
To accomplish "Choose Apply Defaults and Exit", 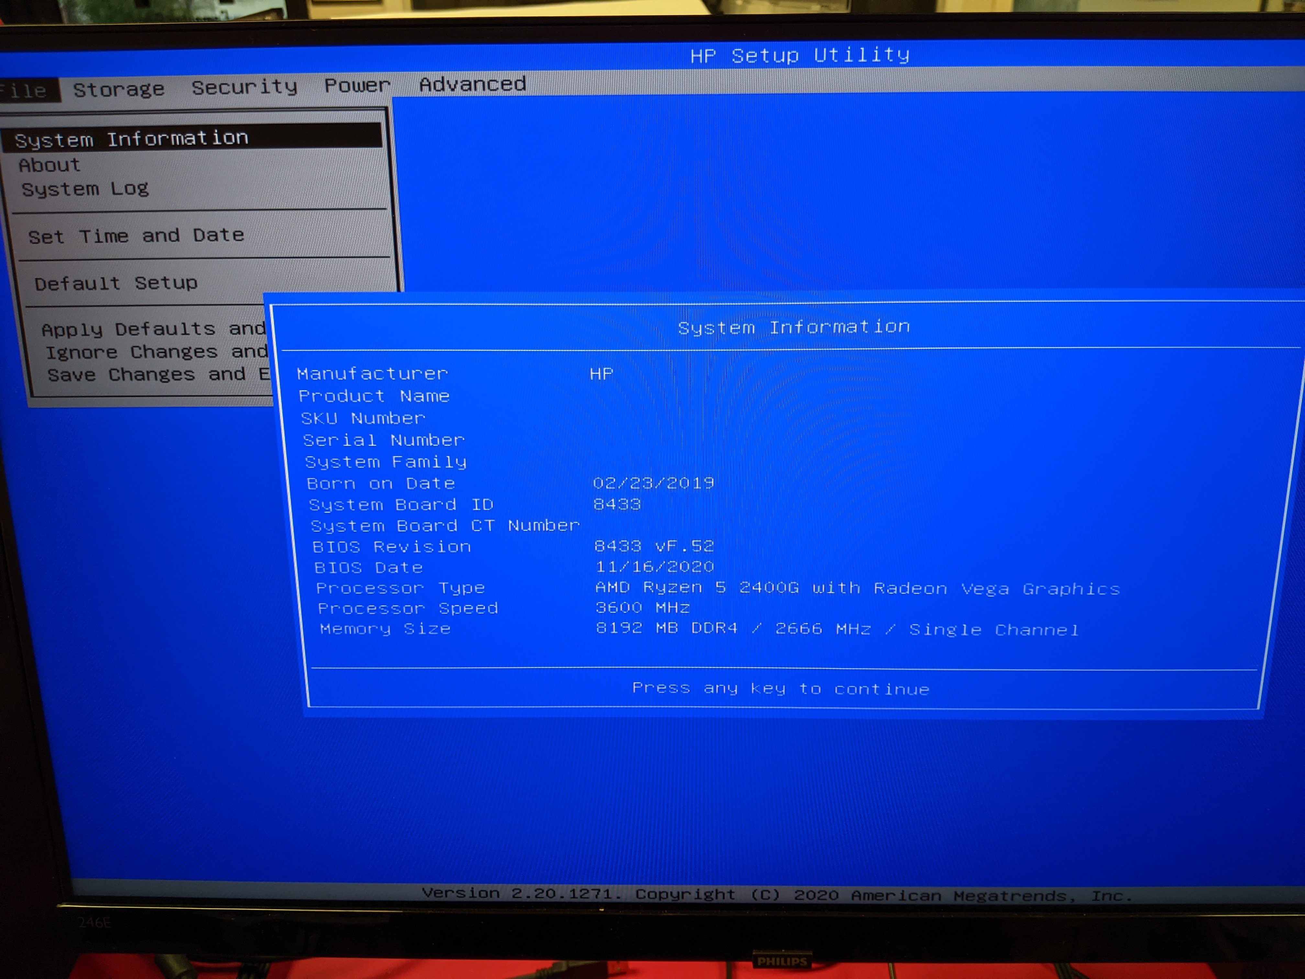I will tap(153, 329).
